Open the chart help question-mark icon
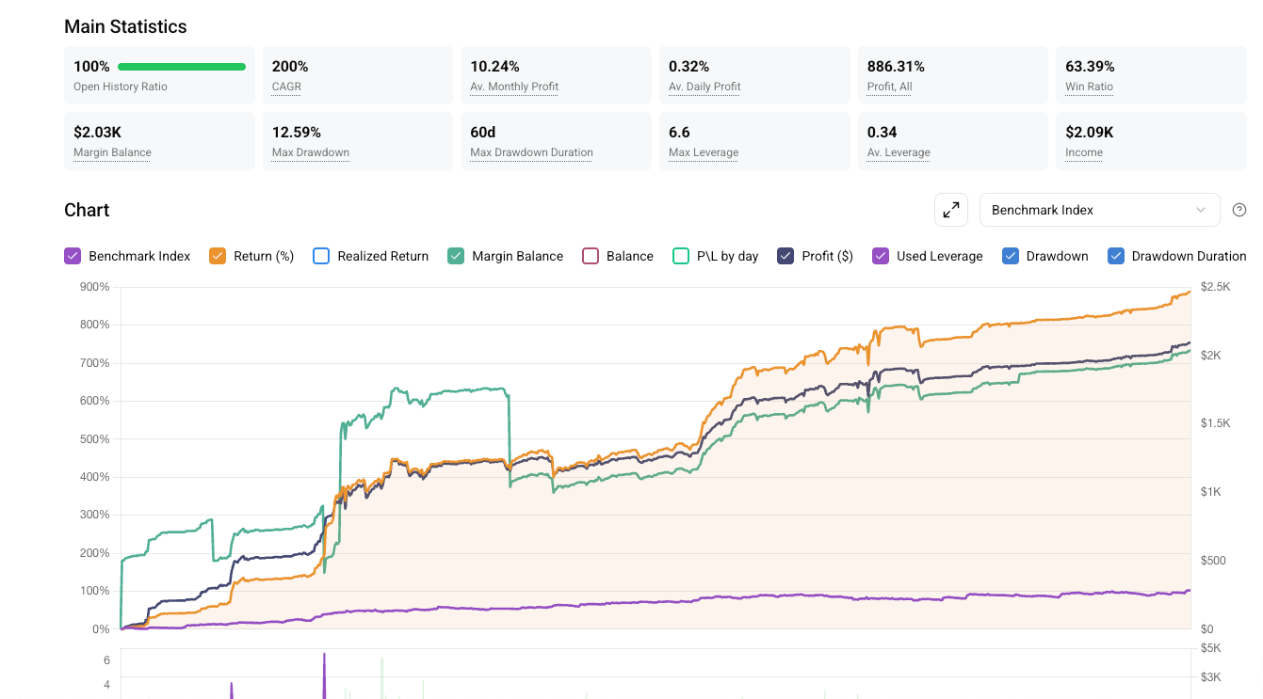The height and width of the screenshot is (699, 1263). click(1239, 210)
